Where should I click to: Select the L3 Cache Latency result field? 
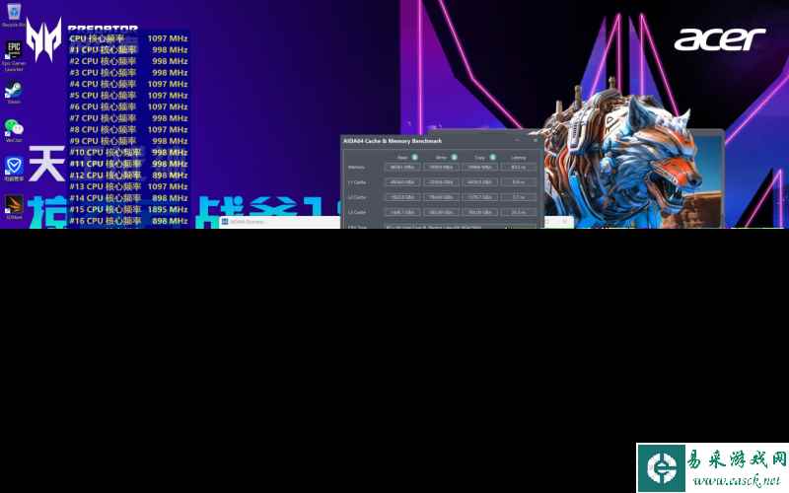coord(519,212)
